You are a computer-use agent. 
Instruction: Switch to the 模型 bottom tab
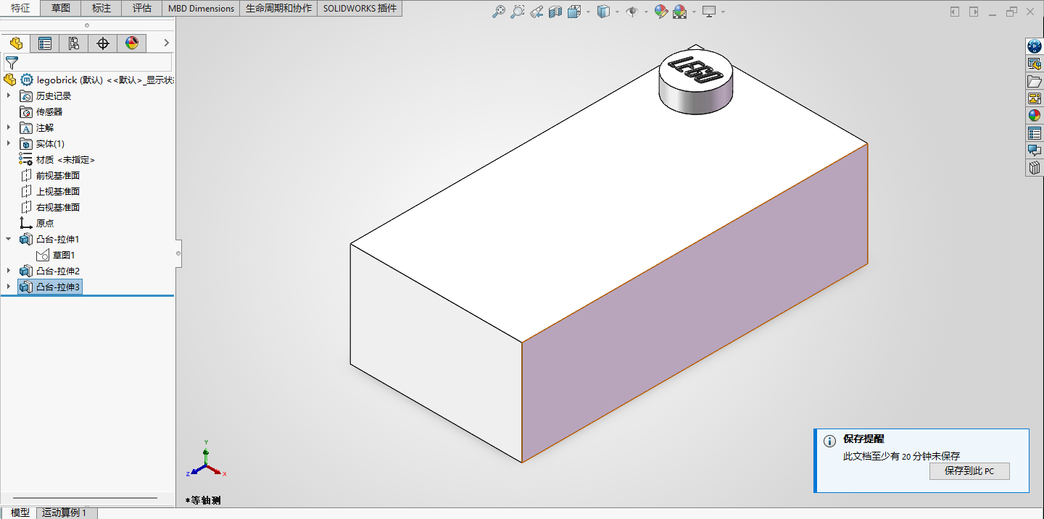pyautogui.click(x=20, y=512)
